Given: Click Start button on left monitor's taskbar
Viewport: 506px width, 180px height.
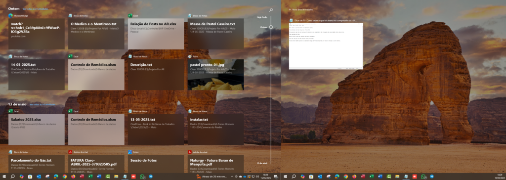Looking at the screenshot, I should pos(4,177).
